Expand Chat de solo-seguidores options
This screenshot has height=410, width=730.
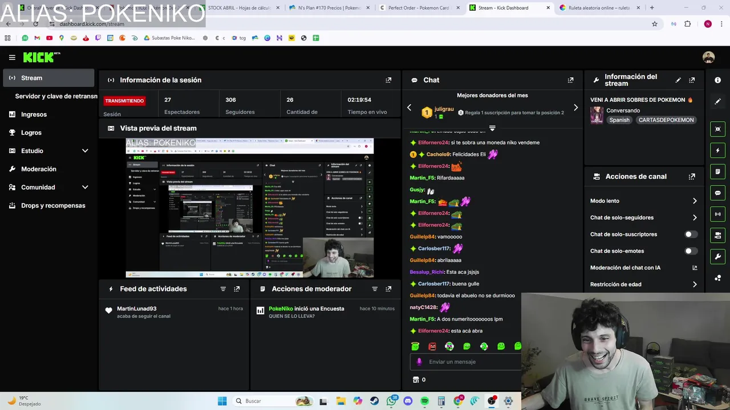(x=695, y=218)
